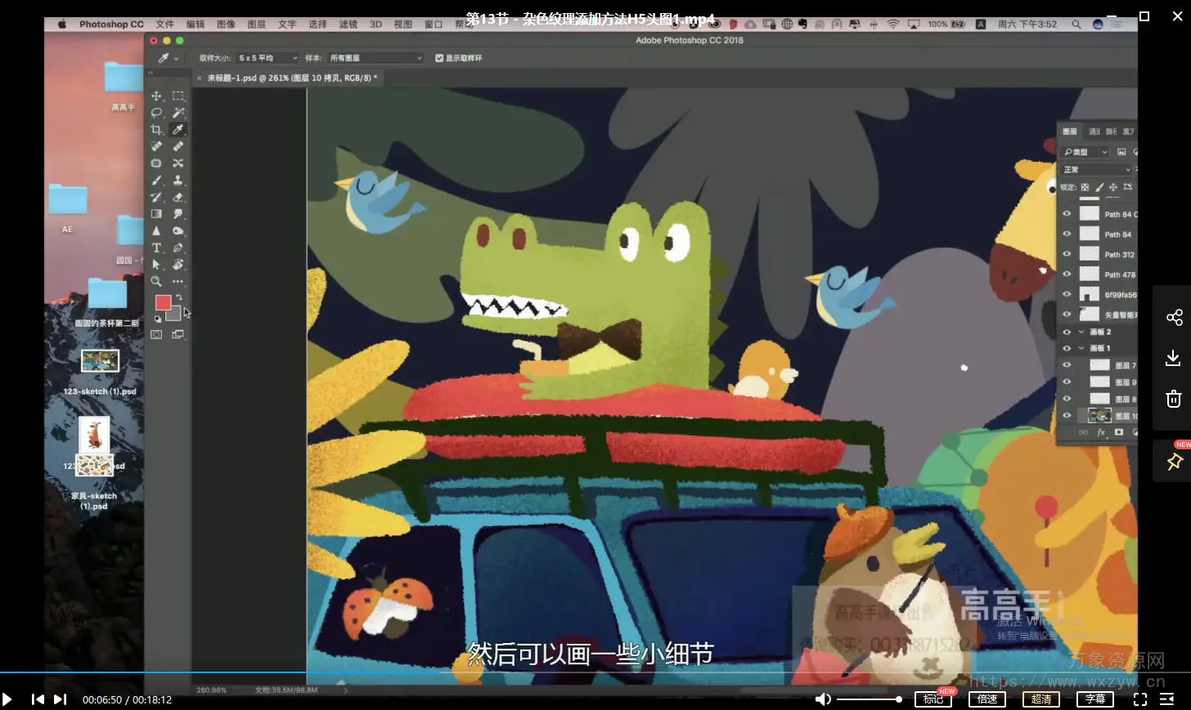The height and width of the screenshot is (710, 1191).
Task: Click the download icon in player sidebar
Action: [x=1173, y=358]
